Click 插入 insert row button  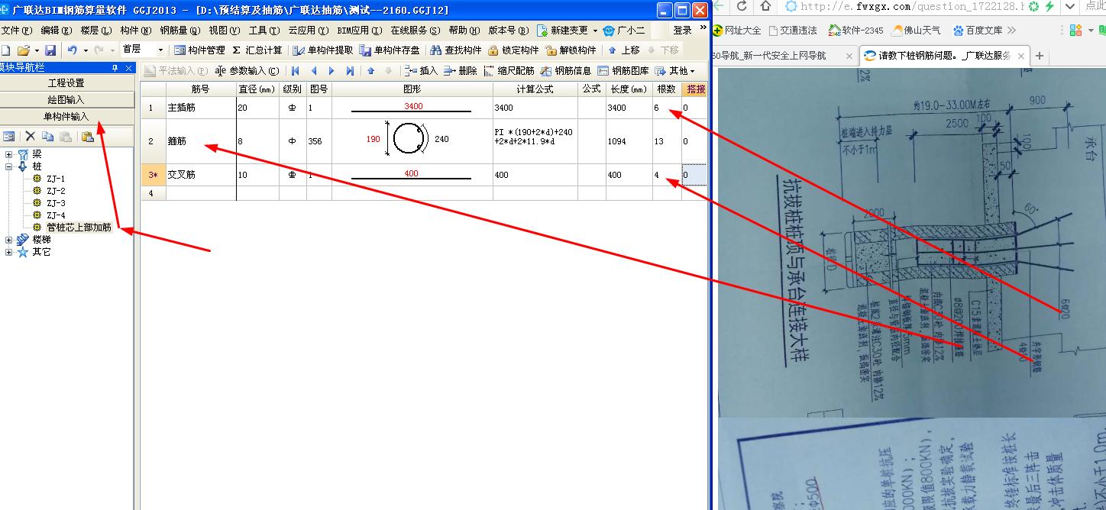(x=421, y=71)
